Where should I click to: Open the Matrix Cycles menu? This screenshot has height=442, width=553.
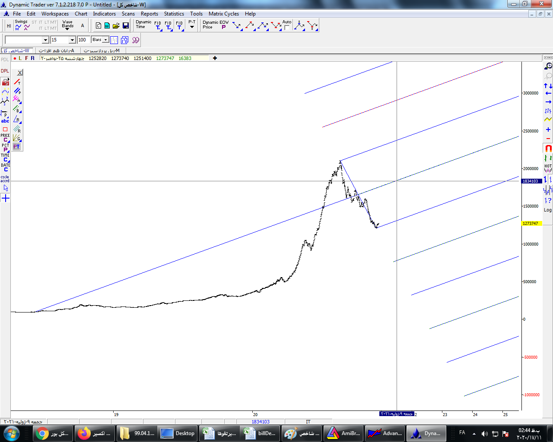(x=224, y=14)
